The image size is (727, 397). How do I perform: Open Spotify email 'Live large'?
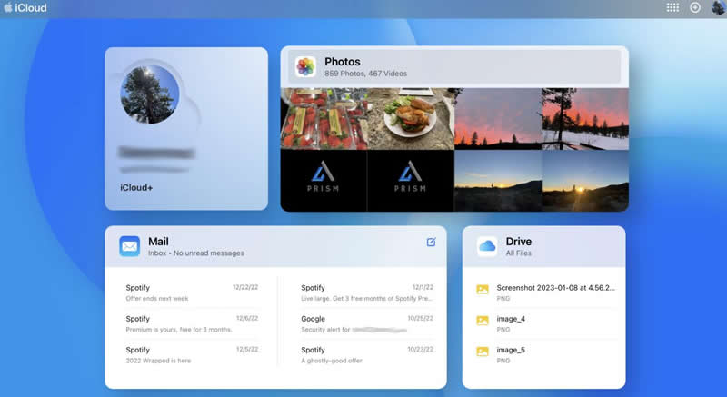(367, 293)
